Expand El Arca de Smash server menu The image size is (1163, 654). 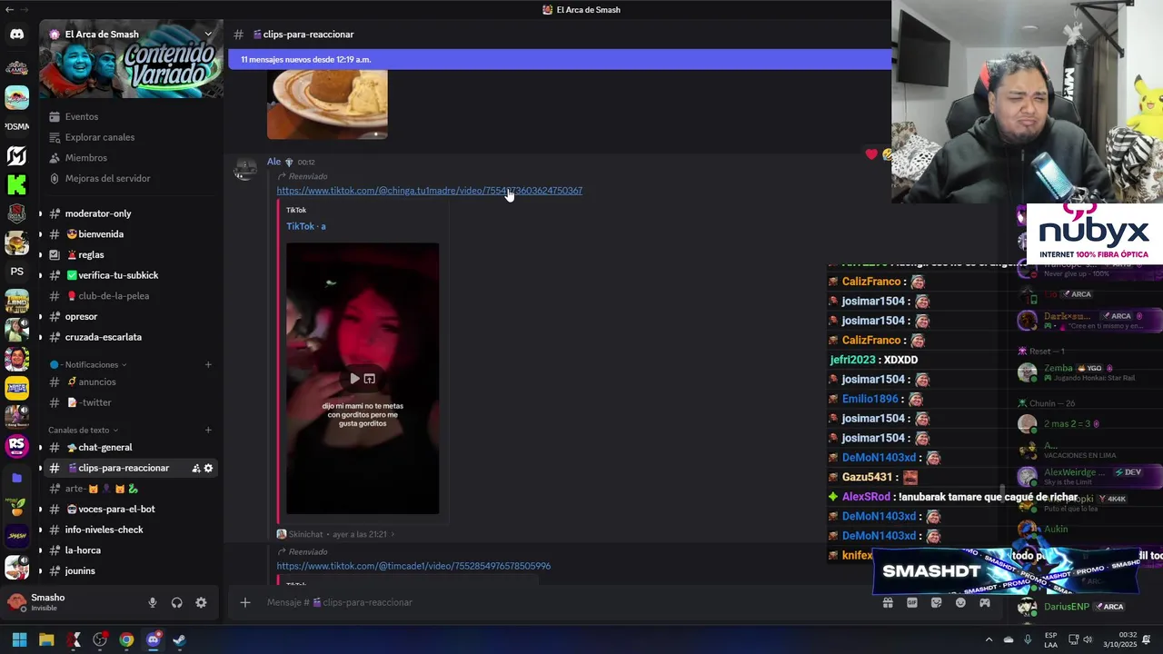click(x=208, y=35)
